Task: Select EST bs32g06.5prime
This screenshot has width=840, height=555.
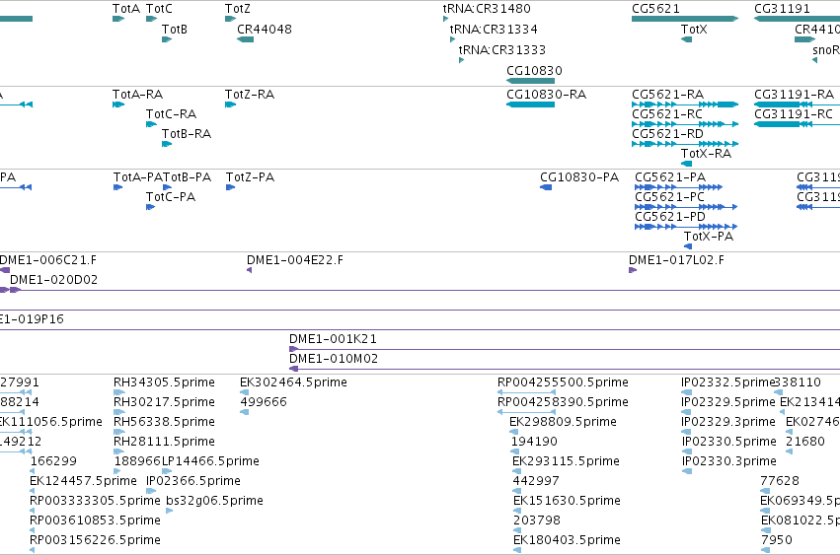Action: 214,501
